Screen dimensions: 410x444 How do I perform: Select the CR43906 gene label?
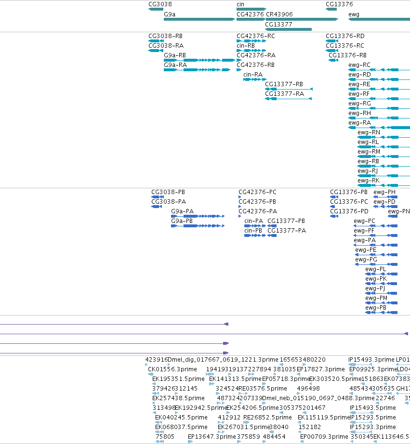pos(279,14)
